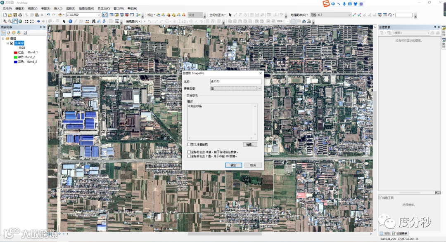Click the 编辑 Edit spatial reference button
The image size is (446, 242).
coord(250,145)
